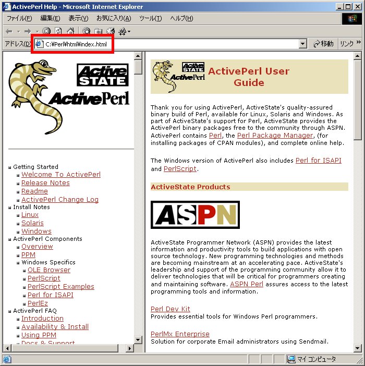The width and height of the screenshot is (365, 366).
Task: Open the Readme link
Action: pos(34,191)
